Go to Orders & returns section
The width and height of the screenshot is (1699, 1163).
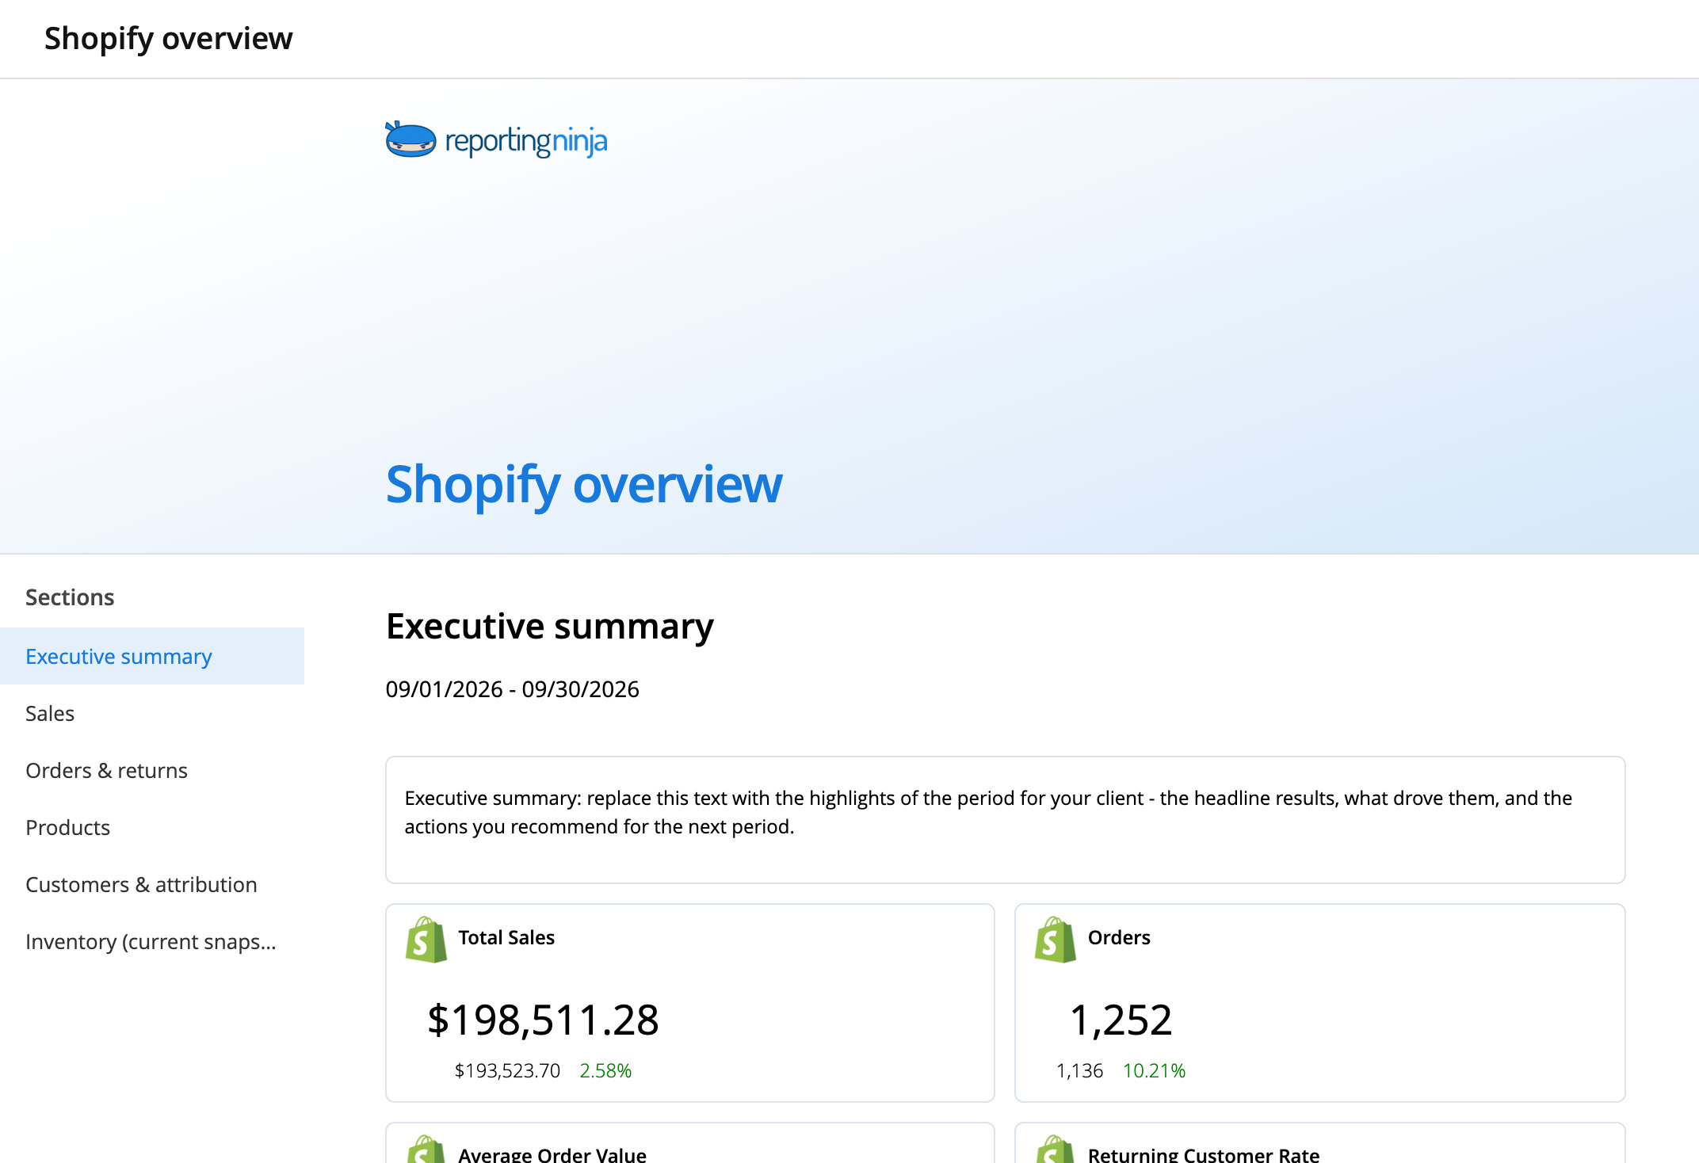coord(152,770)
